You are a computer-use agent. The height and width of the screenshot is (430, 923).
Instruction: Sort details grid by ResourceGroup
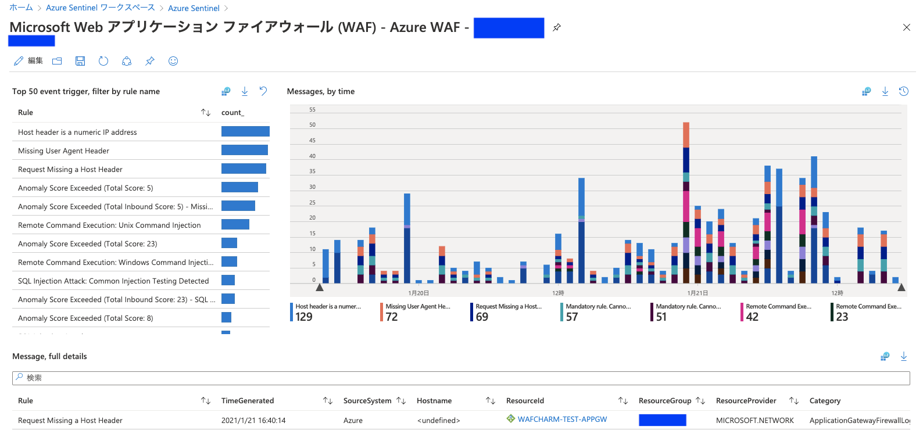[x=700, y=400]
